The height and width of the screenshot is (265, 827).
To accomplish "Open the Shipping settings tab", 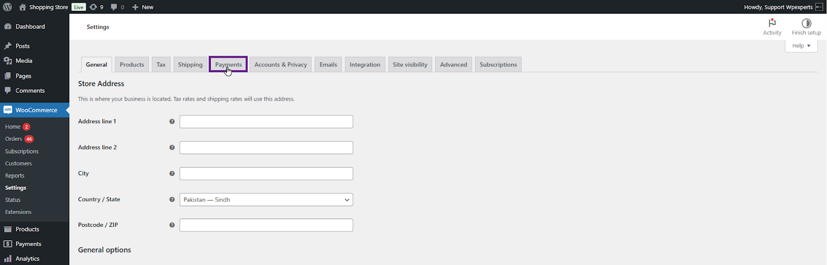I will coord(190,64).
